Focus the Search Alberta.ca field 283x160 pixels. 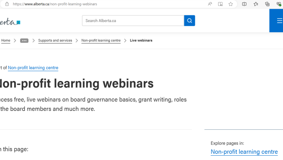[x=133, y=20]
